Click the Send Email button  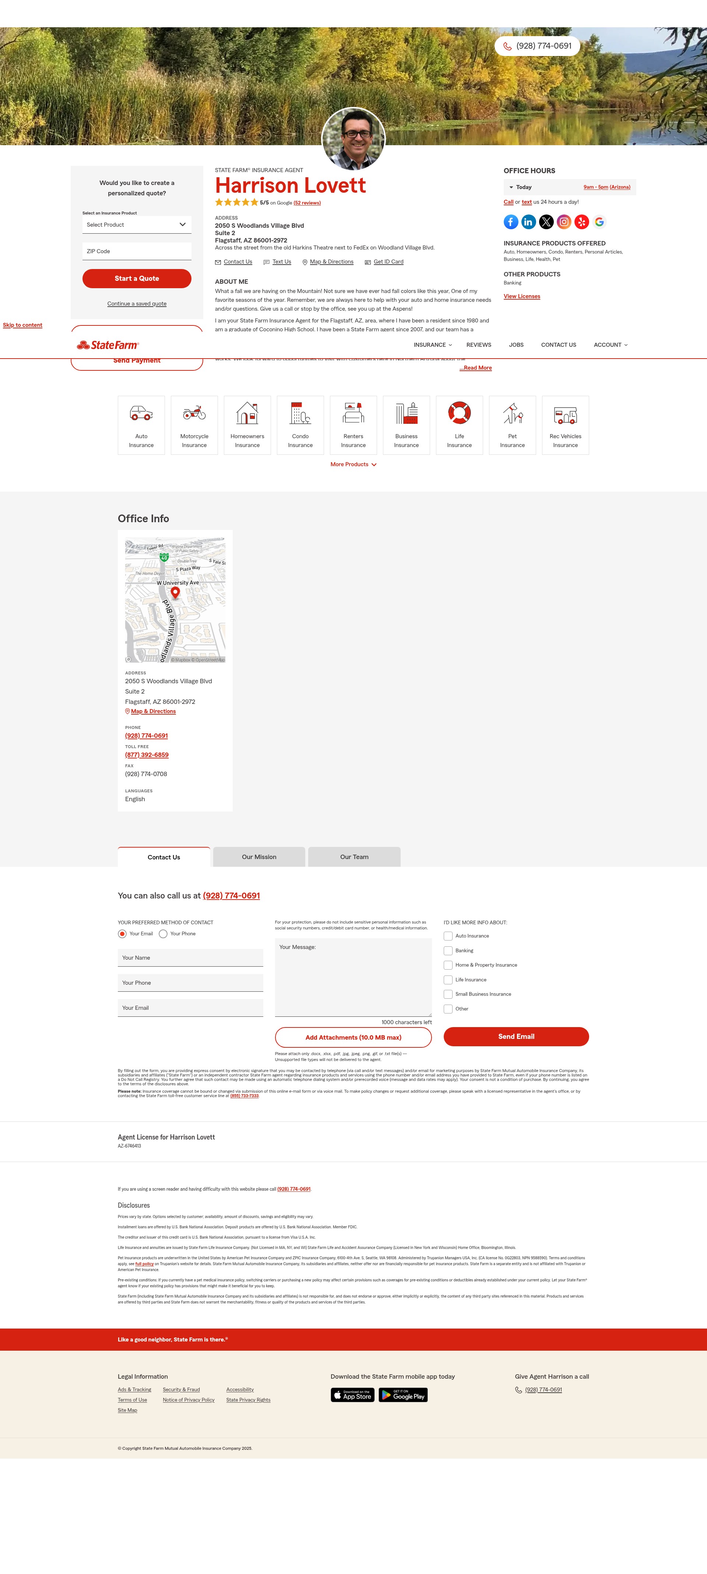point(516,1037)
